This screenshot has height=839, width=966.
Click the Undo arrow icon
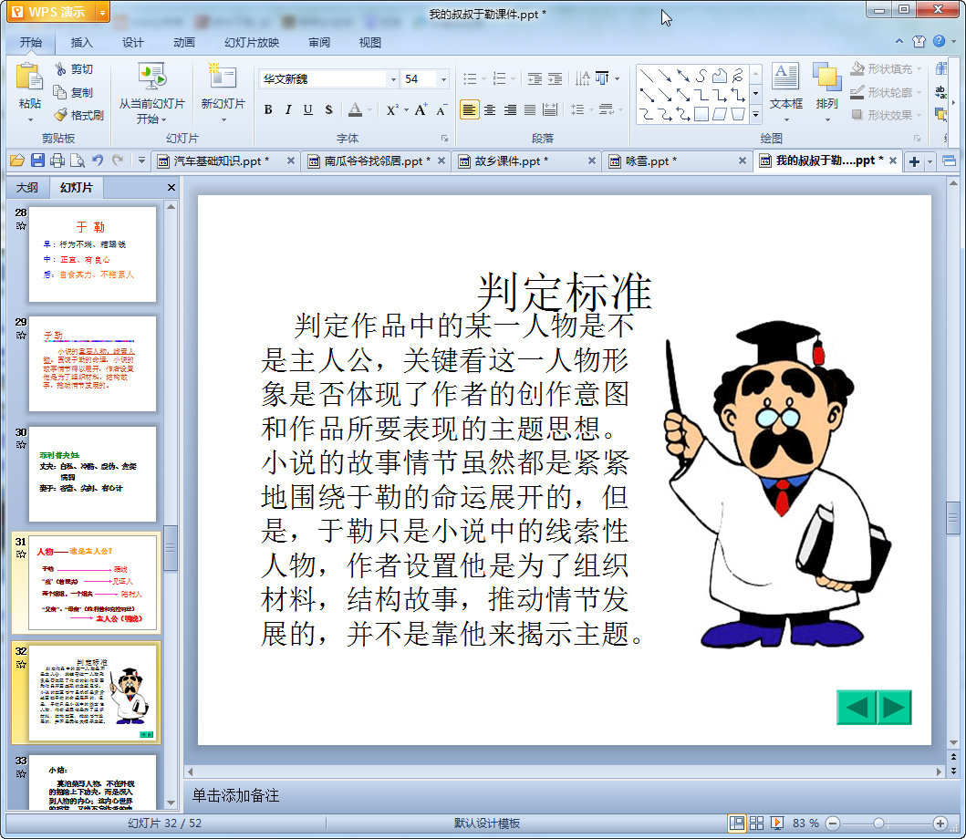(x=98, y=161)
